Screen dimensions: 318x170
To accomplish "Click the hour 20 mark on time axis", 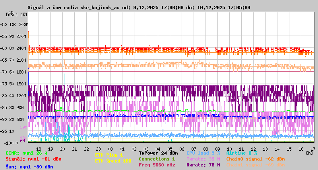I will click(x=62, y=149).
